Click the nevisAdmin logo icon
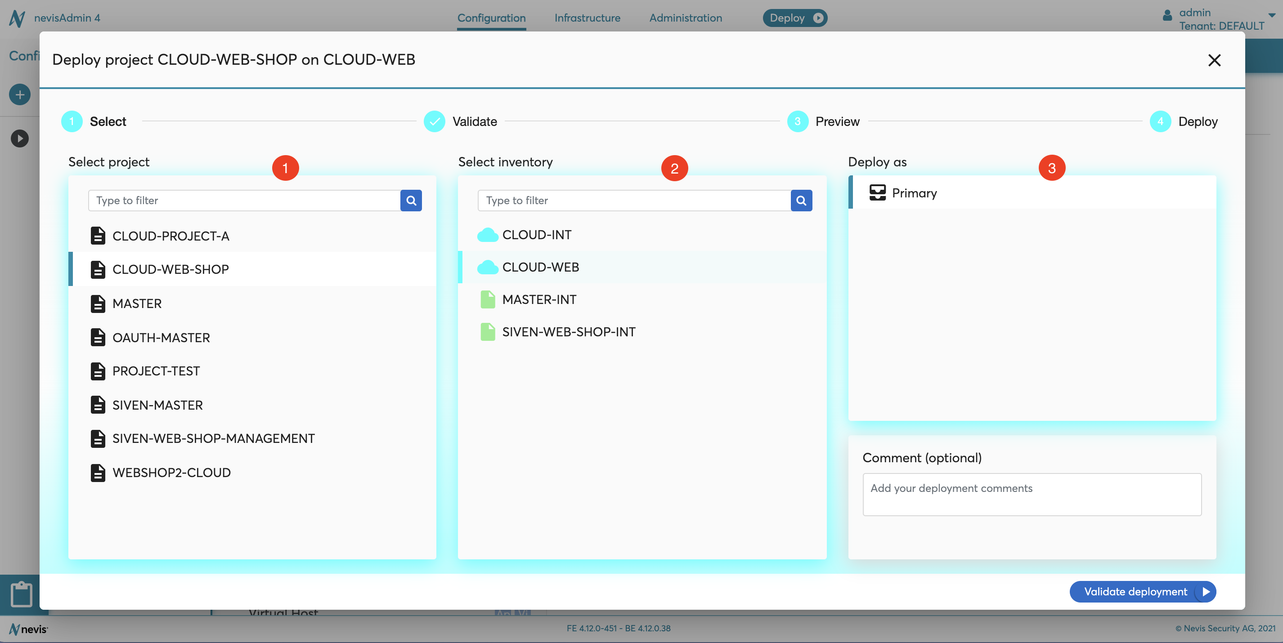This screenshot has width=1283, height=643. tap(18, 18)
